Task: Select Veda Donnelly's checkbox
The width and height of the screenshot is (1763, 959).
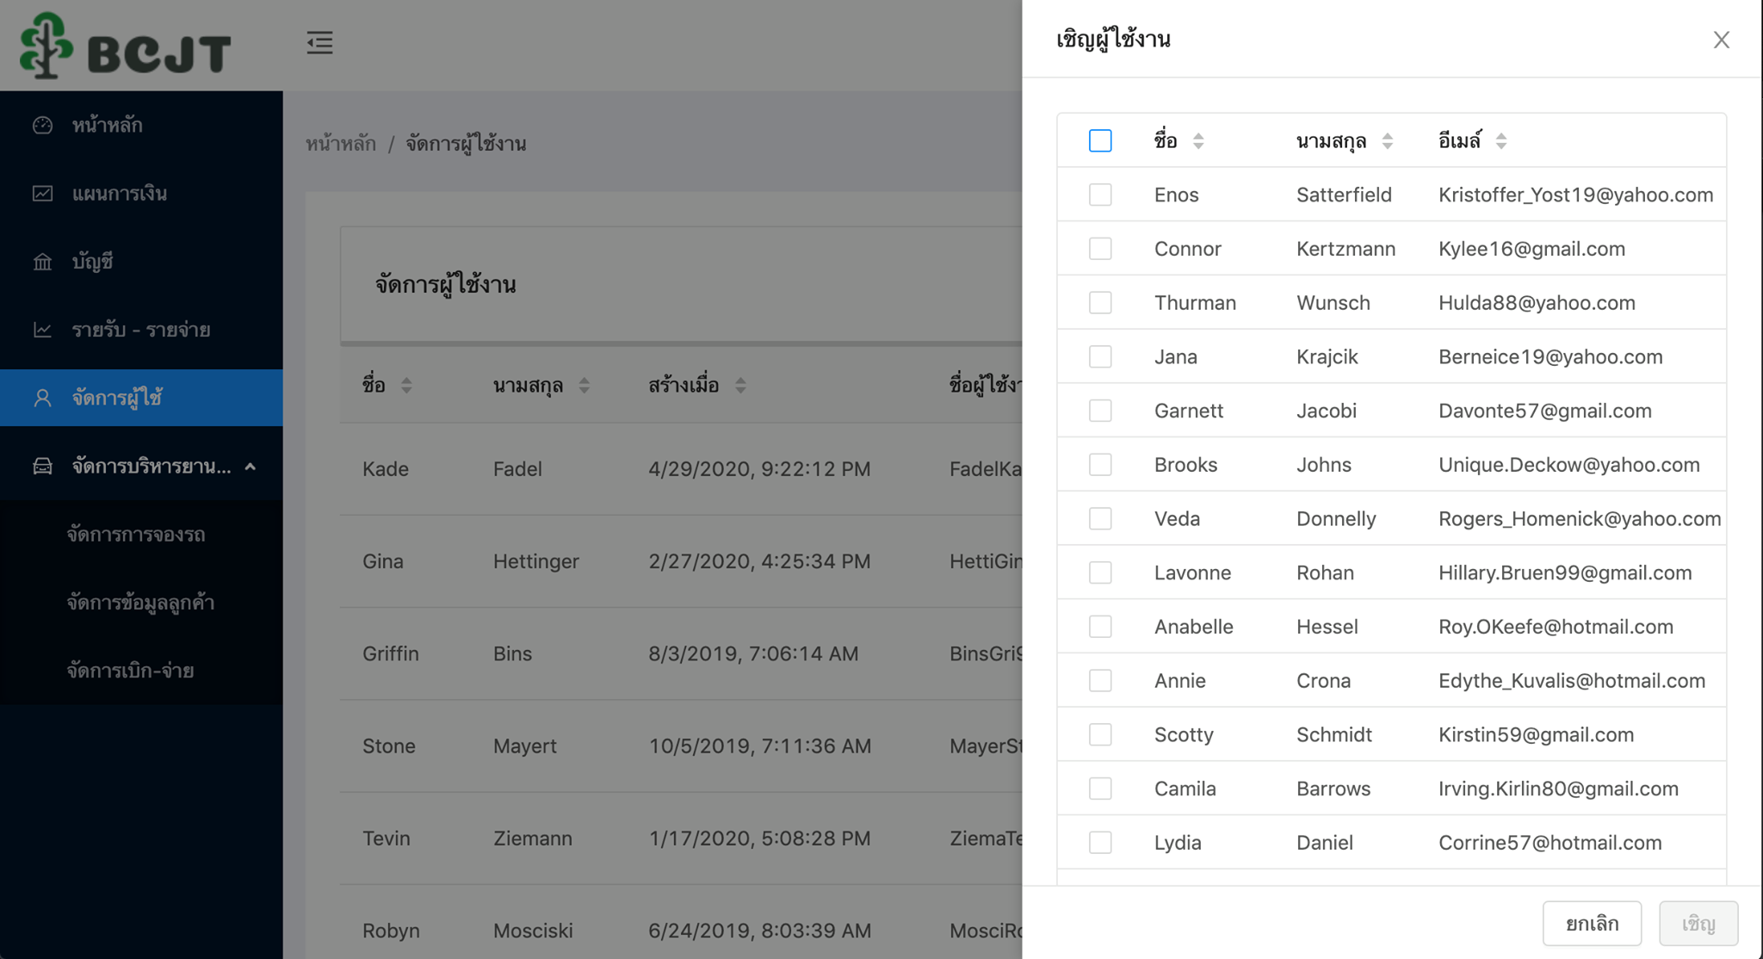Action: [x=1100, y=518]
